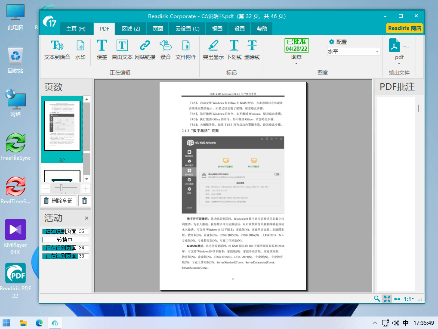
Task: Choose the Free Text tool (自由文本)
Action: click(x=122, y=50)
